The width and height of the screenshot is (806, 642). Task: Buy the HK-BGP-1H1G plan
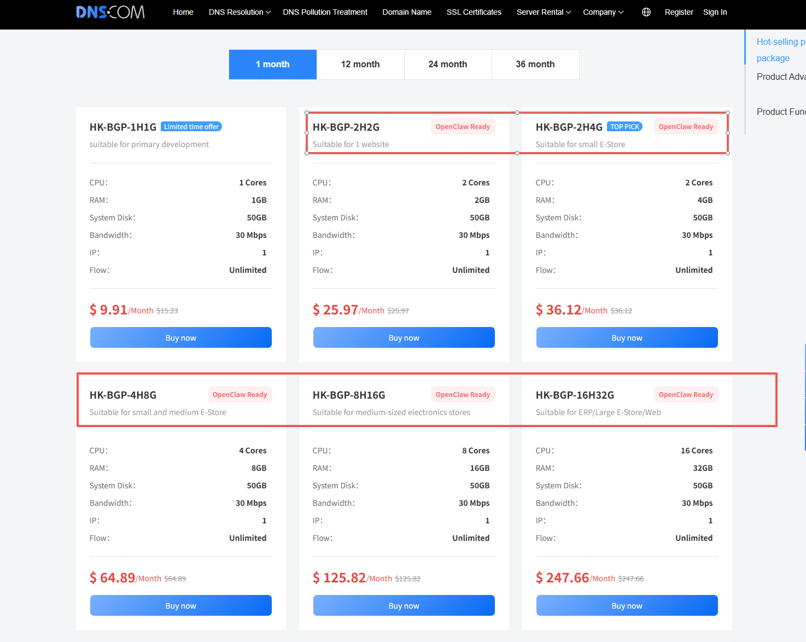click(180, 337)
